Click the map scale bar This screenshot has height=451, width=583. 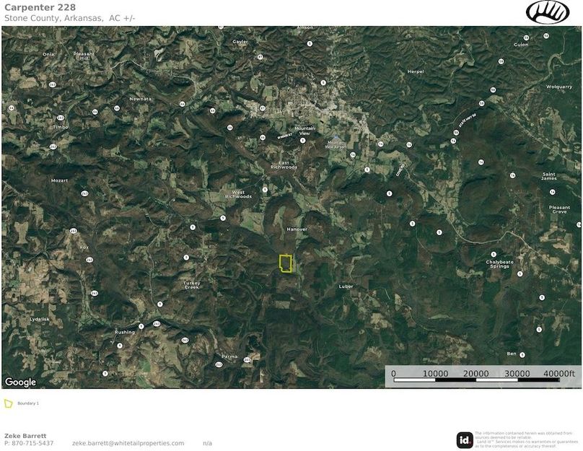point(476,380)
